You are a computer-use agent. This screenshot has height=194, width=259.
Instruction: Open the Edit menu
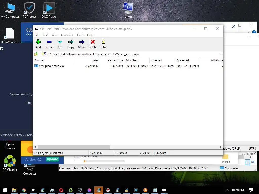click(45, 35)
